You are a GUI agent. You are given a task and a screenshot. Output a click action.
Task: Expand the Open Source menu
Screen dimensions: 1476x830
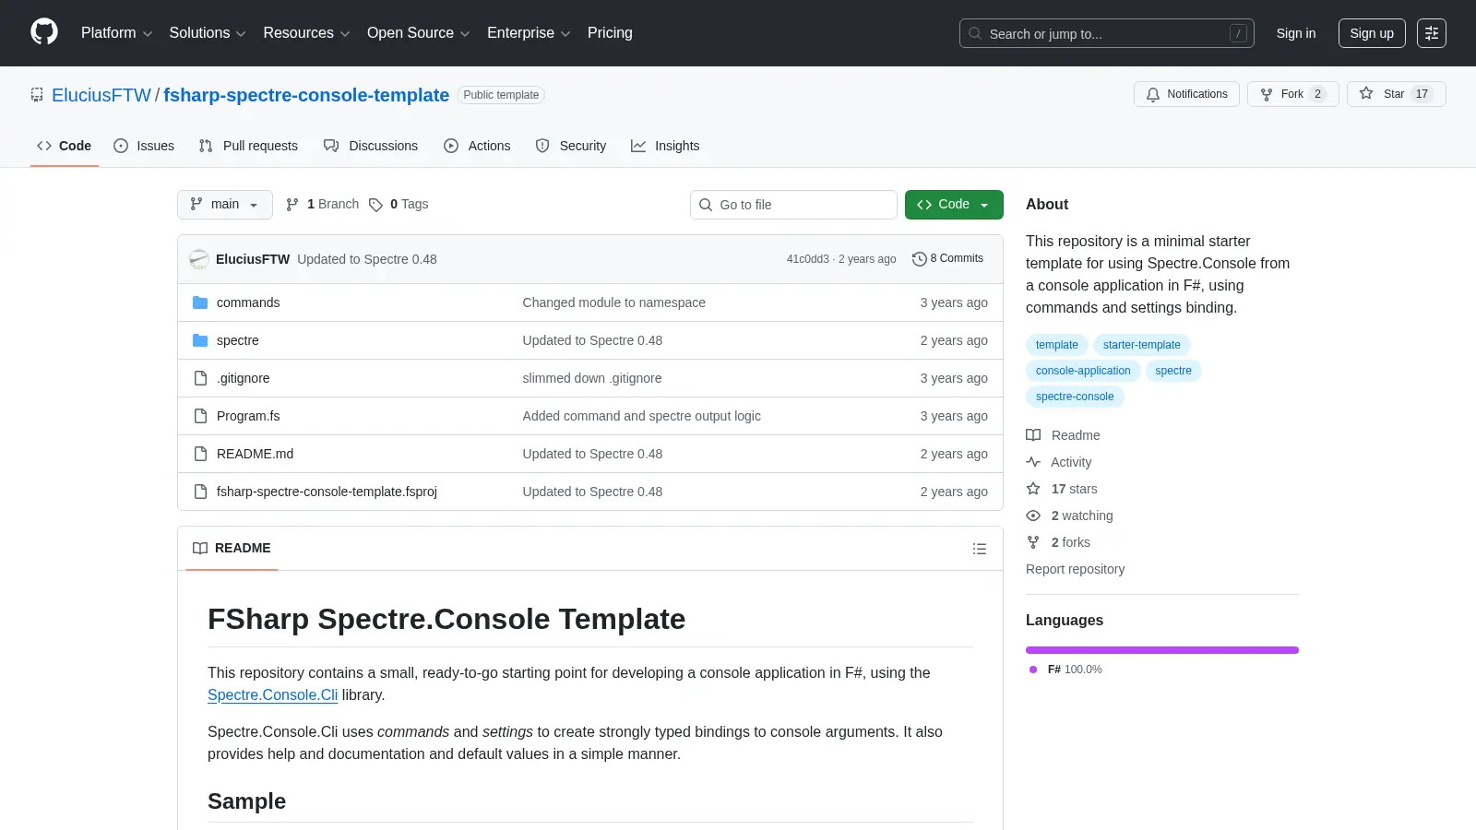pyautogui.click(x=419, y=33)
